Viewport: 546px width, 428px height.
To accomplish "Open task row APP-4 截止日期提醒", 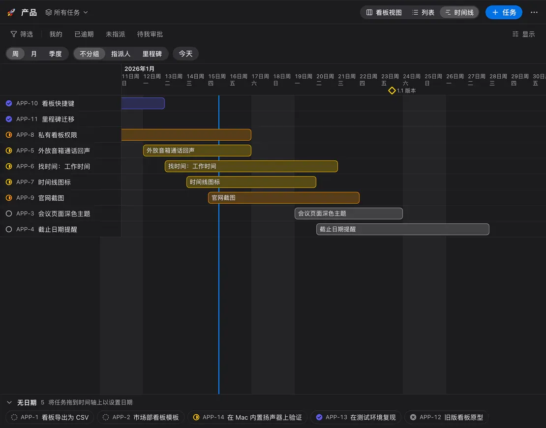I will click(x=60, y=229).
